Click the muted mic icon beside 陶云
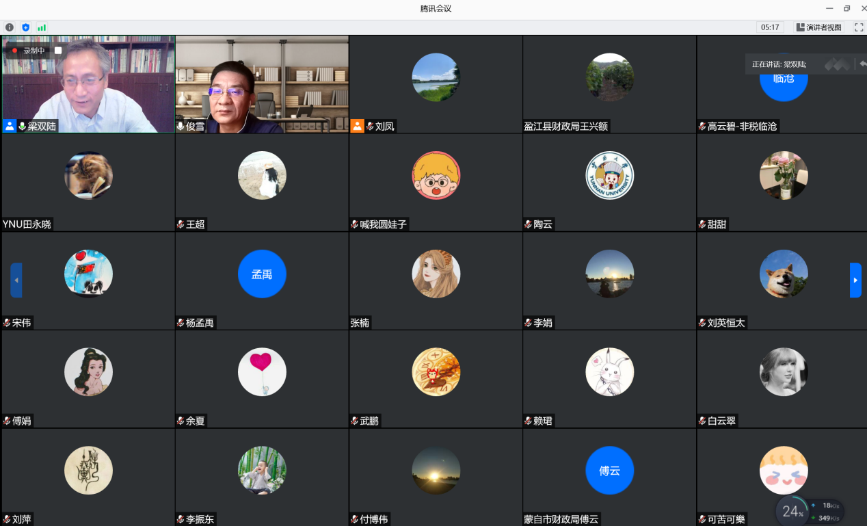Screen dimensions: 867x526 (528, 224)
